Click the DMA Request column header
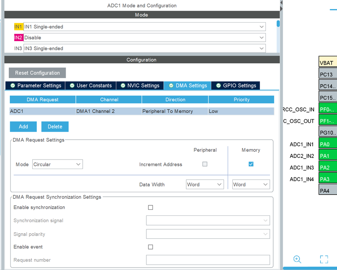337x270 pixels. 43,100
